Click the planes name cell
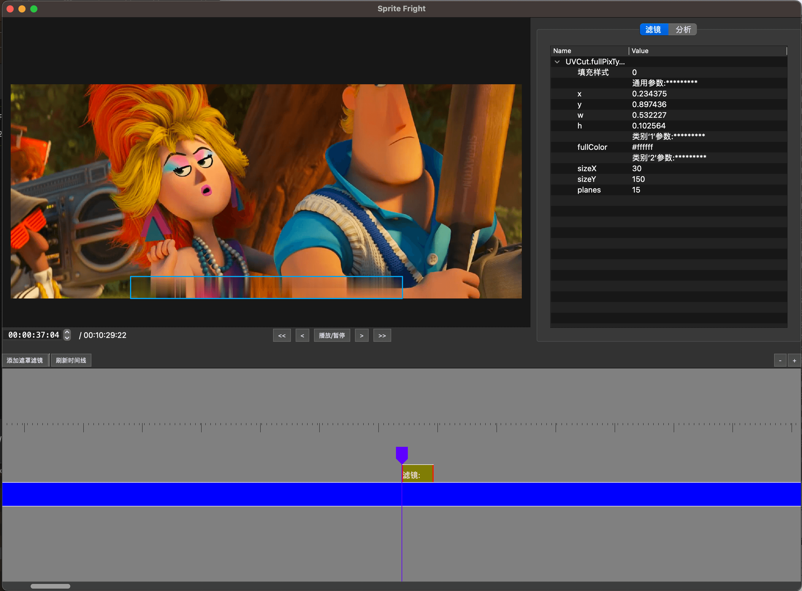The width and height of the screenshot is (802, 591). (589, 190)
